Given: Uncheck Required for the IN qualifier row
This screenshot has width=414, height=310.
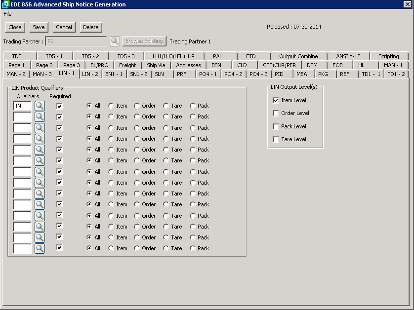Looking at the screenshot, I should click(x=60, y=106).
